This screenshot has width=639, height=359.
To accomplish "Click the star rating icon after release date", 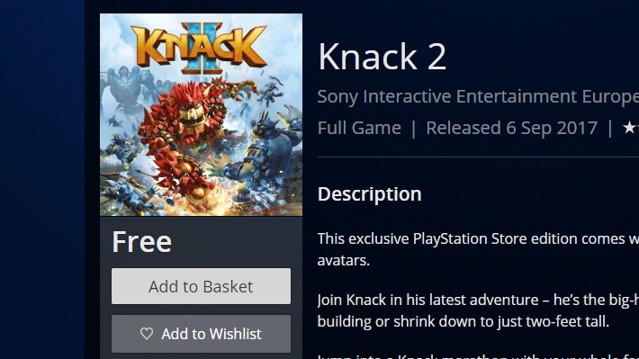I will click(x=630, y=128).
